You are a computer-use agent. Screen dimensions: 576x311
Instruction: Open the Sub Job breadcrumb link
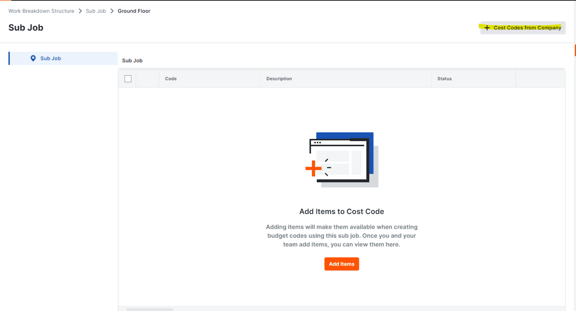pos(96,11)
